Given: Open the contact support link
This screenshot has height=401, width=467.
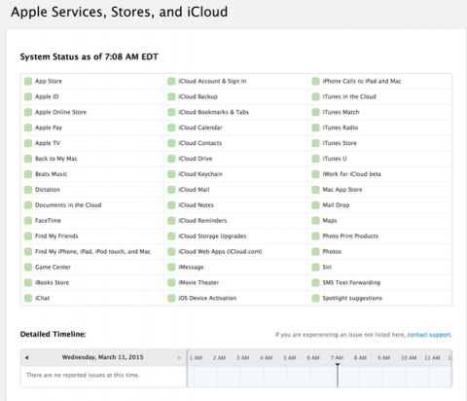Looking at the screenshot, I should coord(429,335).
